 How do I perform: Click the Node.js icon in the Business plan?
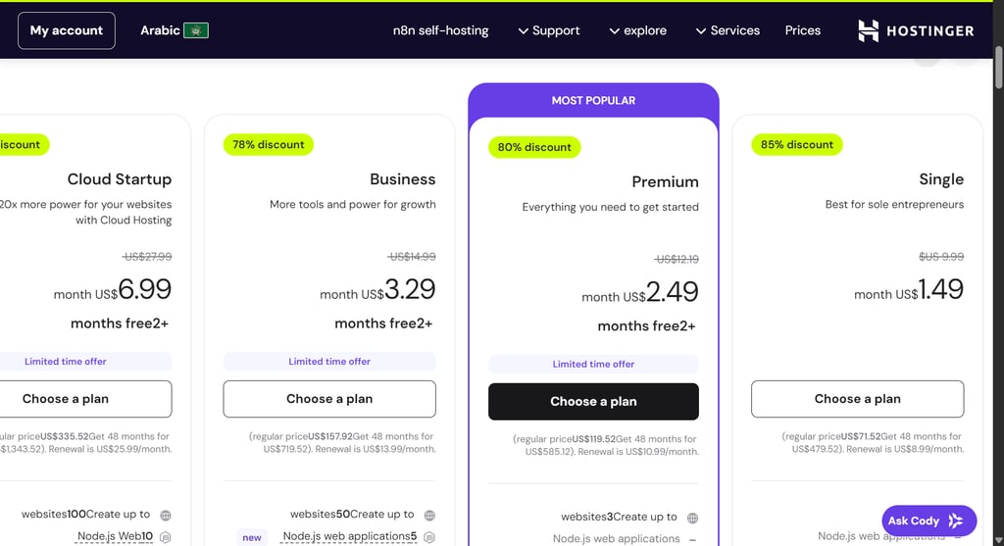[x=429, y=537]
